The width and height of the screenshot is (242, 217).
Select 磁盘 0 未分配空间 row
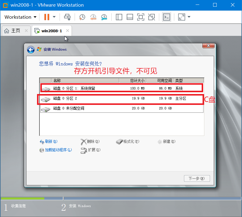click(122, 108)
